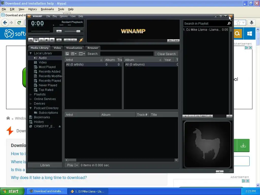Image resolution: width=260 pixels, height=195 pixels.
Task: Toggle album art view button
Action: point(67,54)
